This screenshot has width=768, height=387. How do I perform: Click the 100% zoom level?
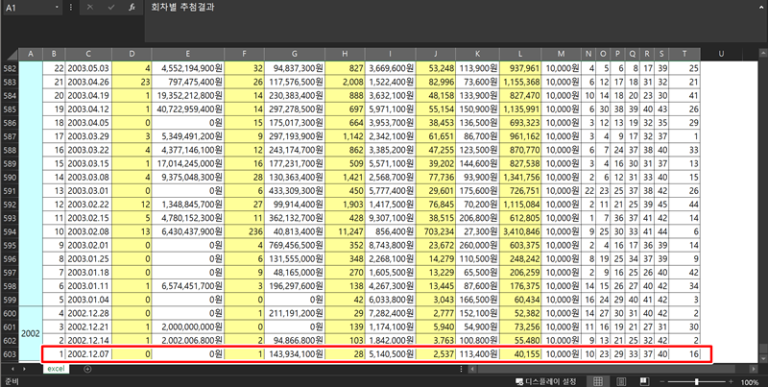pyautogui.click(x=750, y=381)
